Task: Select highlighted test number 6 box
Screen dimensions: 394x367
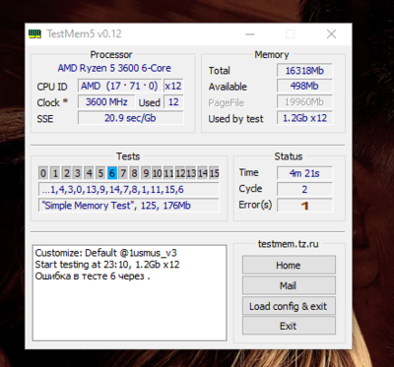Action: [112, 173]
